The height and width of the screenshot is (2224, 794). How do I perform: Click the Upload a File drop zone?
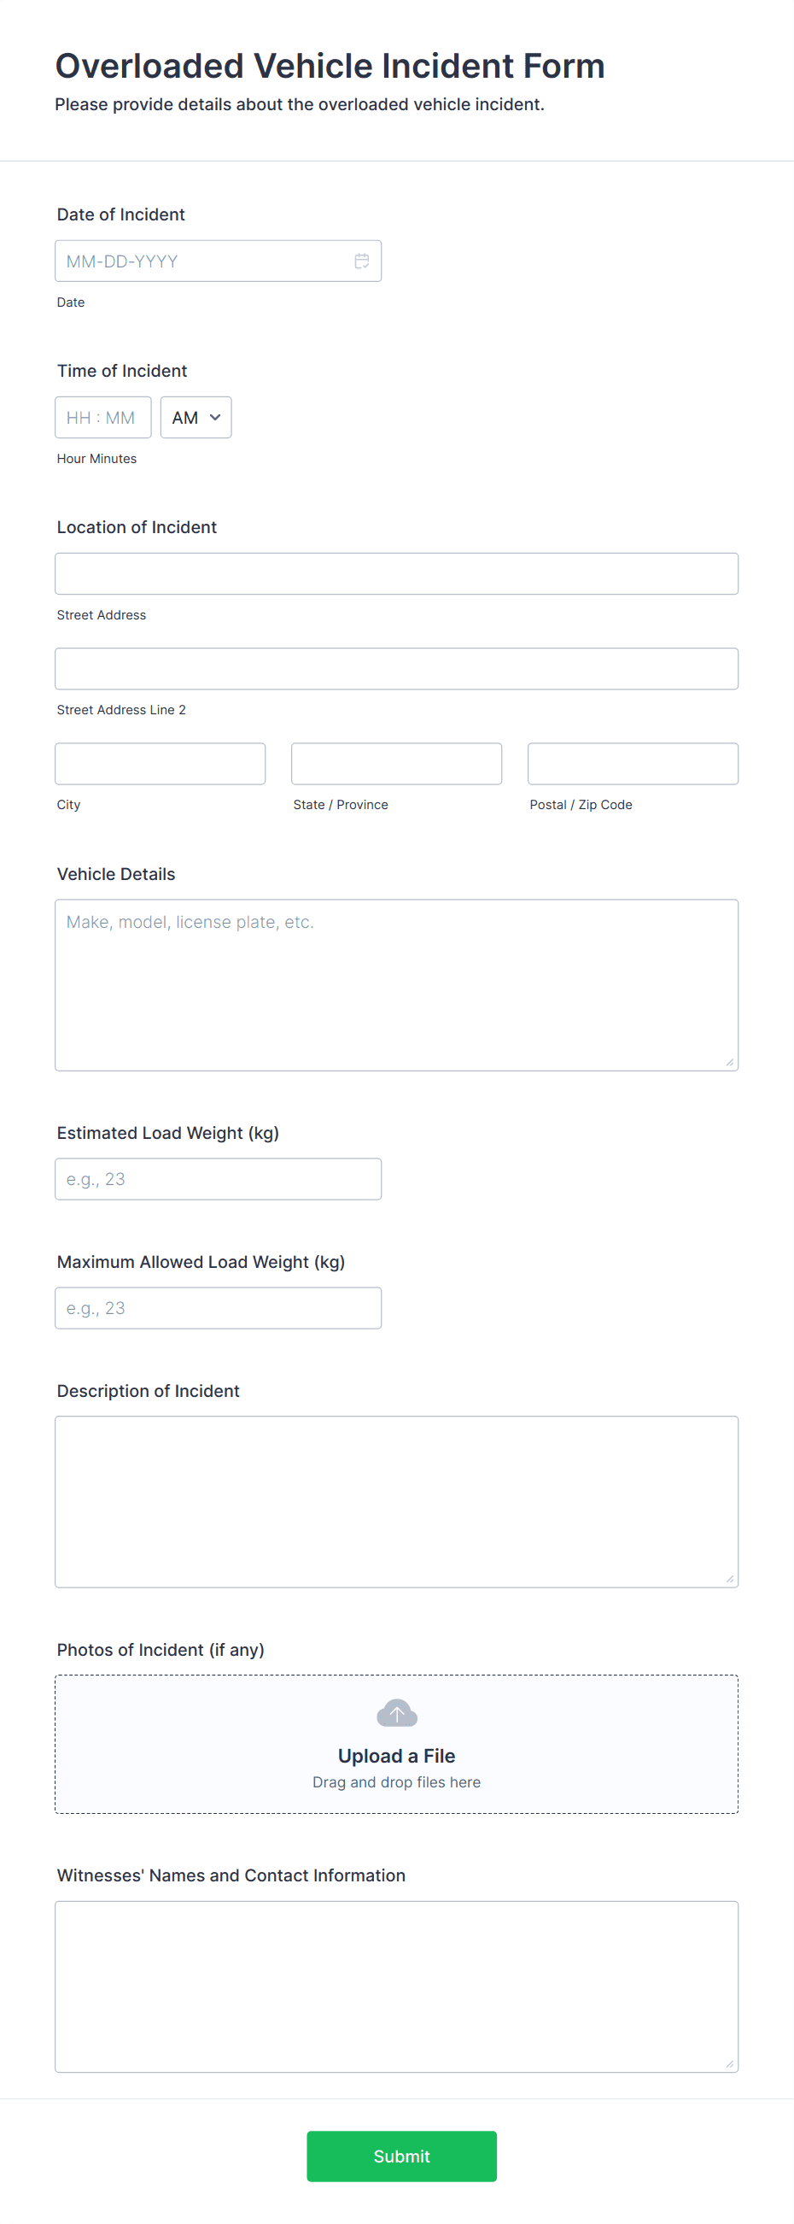click(397, 1744)
